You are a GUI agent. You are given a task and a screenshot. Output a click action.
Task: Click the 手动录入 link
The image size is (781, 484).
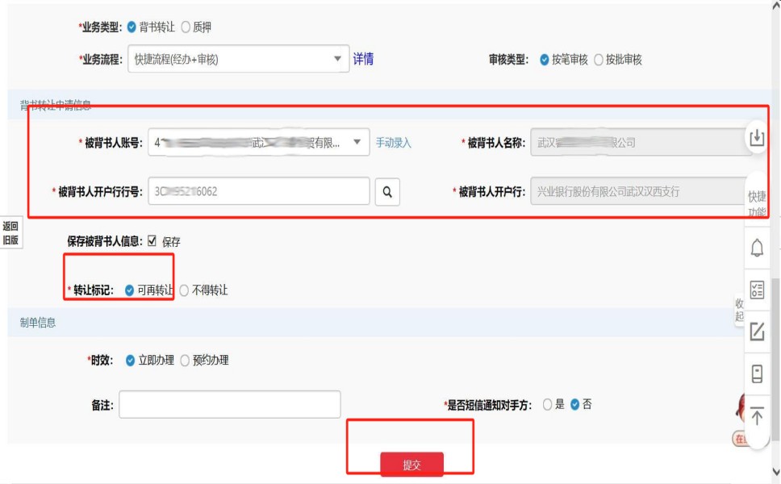click(394, 143)
